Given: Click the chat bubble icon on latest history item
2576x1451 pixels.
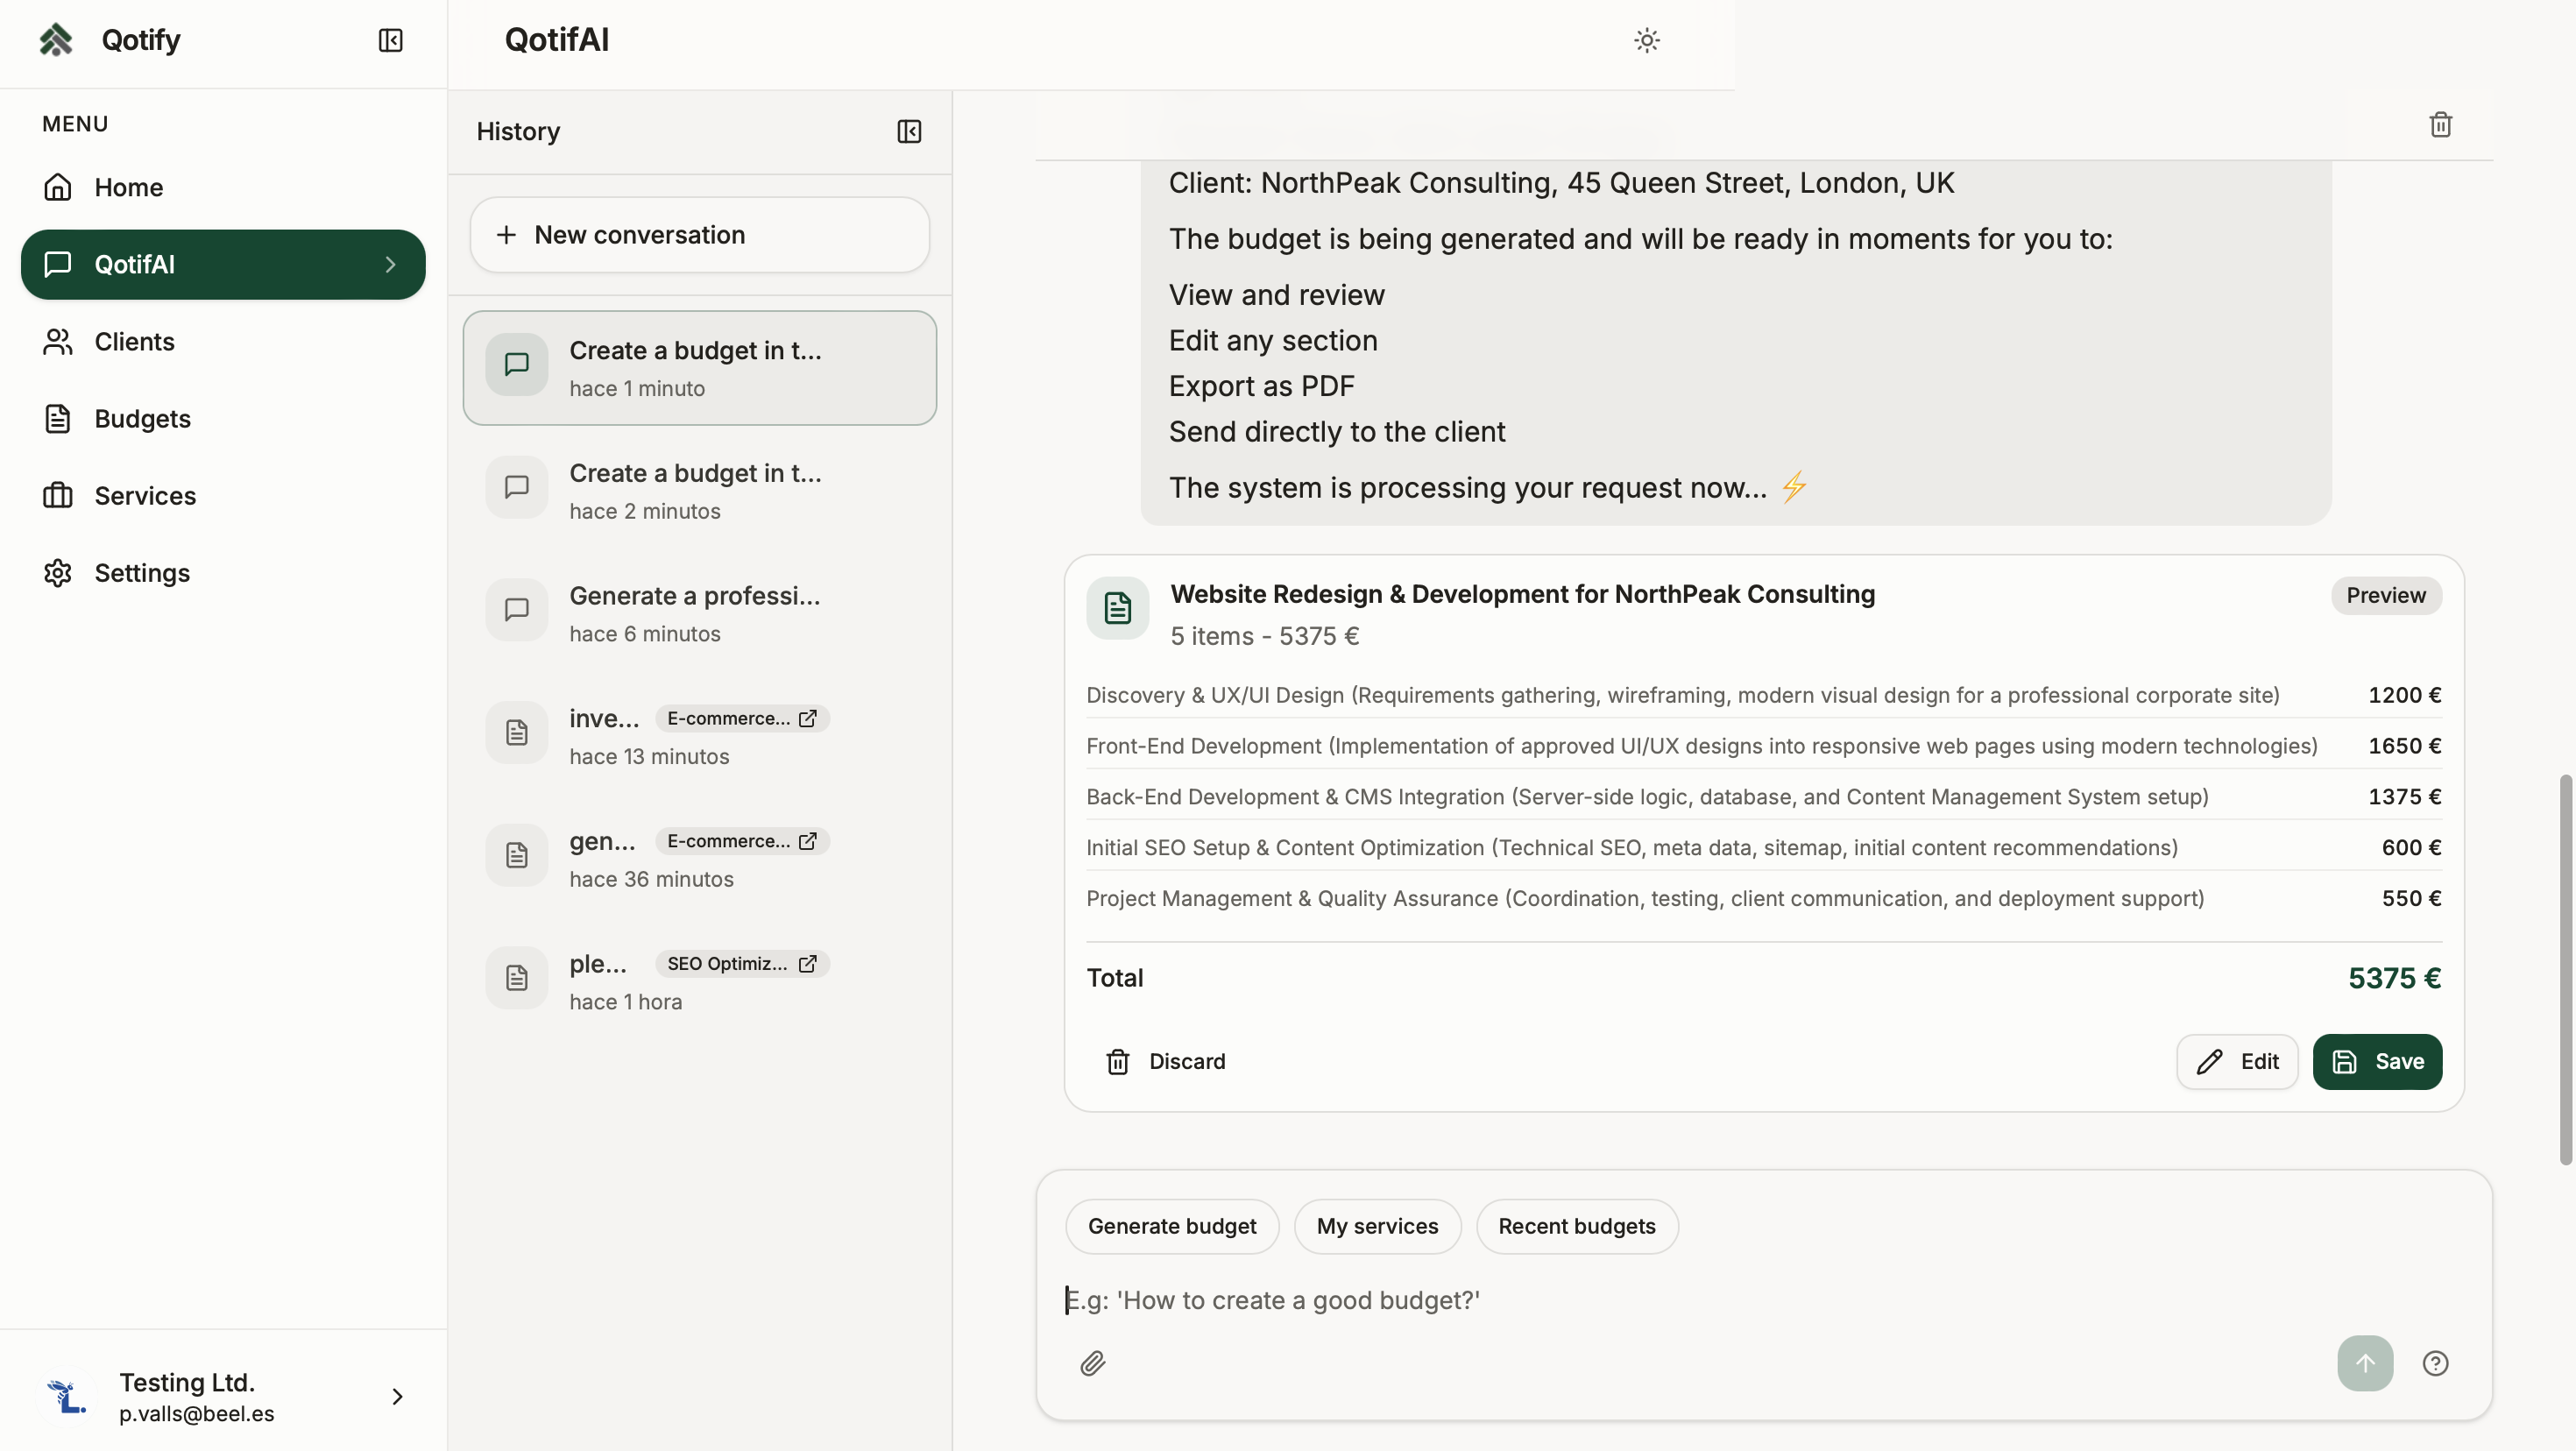Looking at the screenshot, I should click(517, 365).
